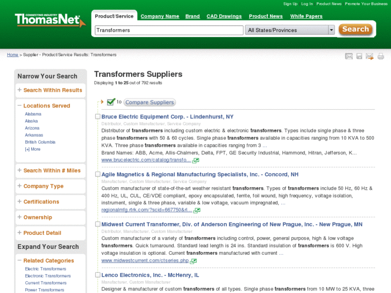Select the Midwest Current Transformer checkbox
The width and height of the screenshot is (391, 293).
pyautogui.click(x=98, y=224)
